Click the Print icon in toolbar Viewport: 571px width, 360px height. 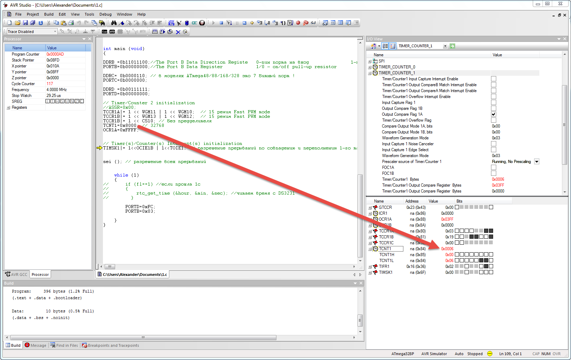(x=71, y=23)
